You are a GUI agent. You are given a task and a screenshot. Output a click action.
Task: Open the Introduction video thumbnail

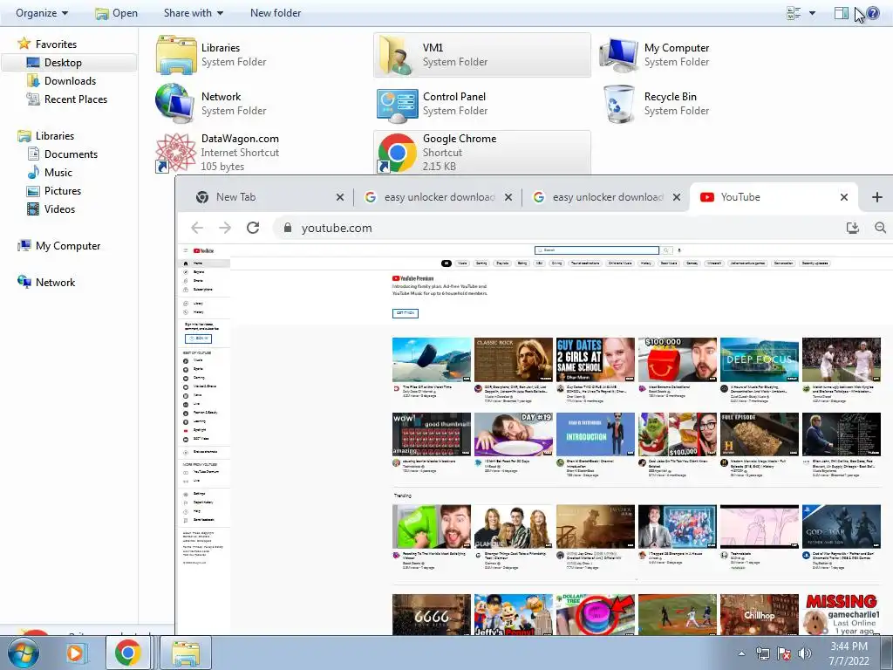coord(595,434)
